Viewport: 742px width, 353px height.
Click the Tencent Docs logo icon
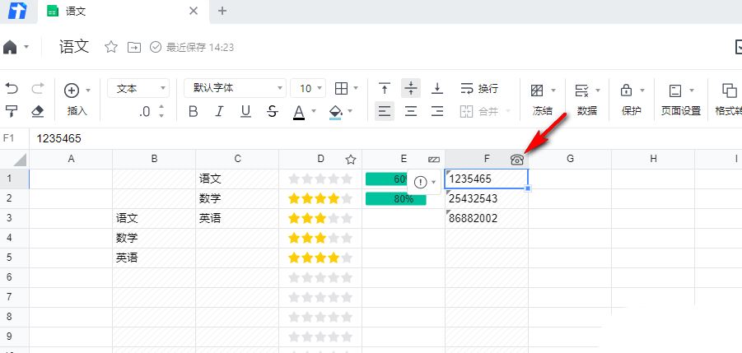(17, 11)
